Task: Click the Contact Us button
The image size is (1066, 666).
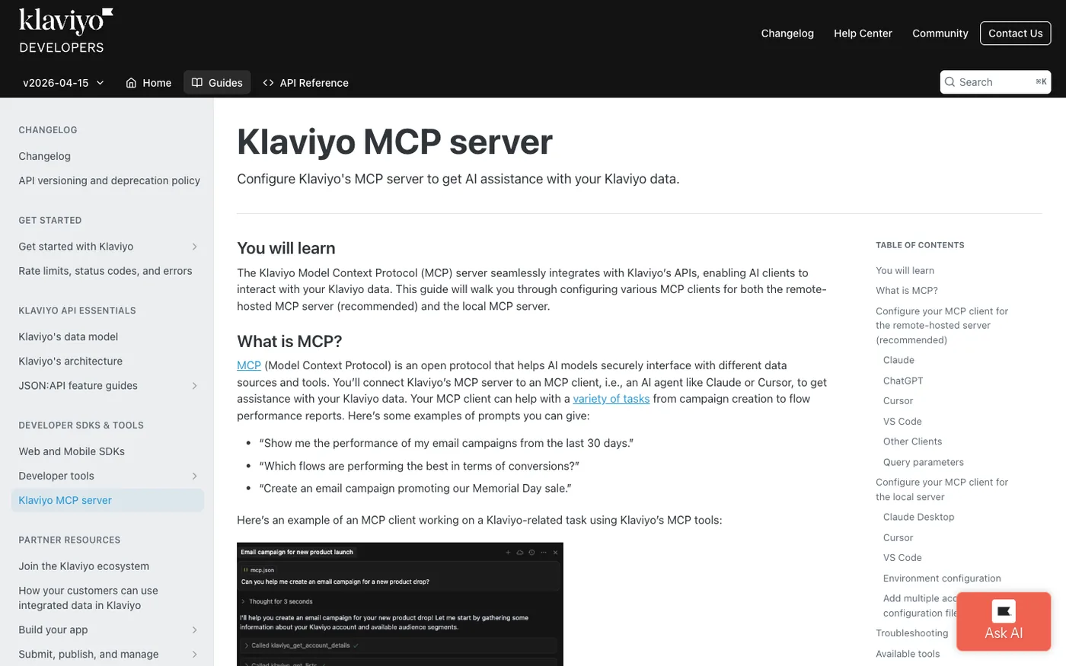Action: click(x=1016, y=33)
